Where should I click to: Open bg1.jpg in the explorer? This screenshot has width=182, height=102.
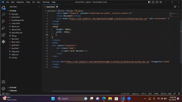pos(15,14)
